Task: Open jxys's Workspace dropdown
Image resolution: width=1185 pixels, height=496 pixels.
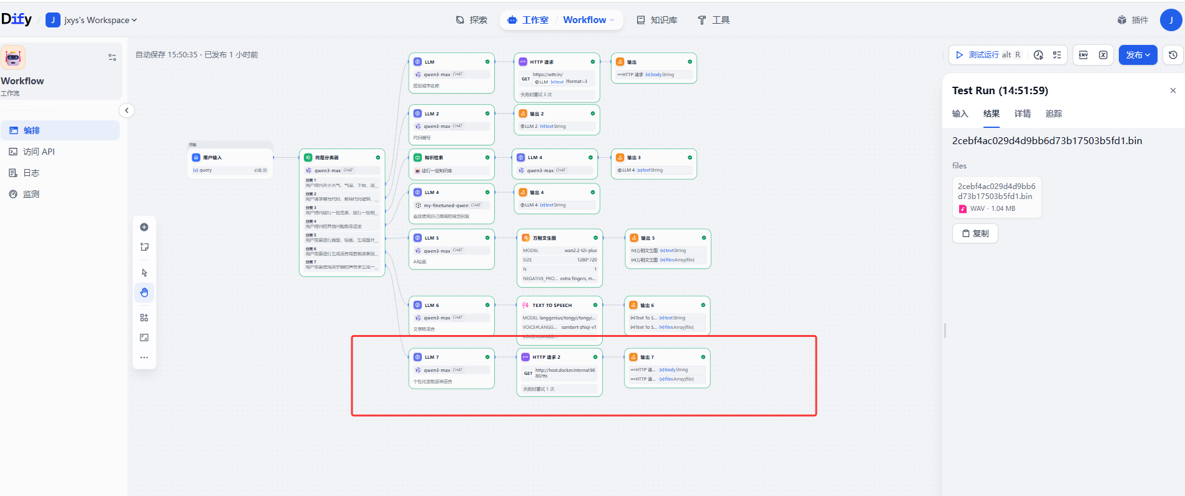Action: coord(92,20)
